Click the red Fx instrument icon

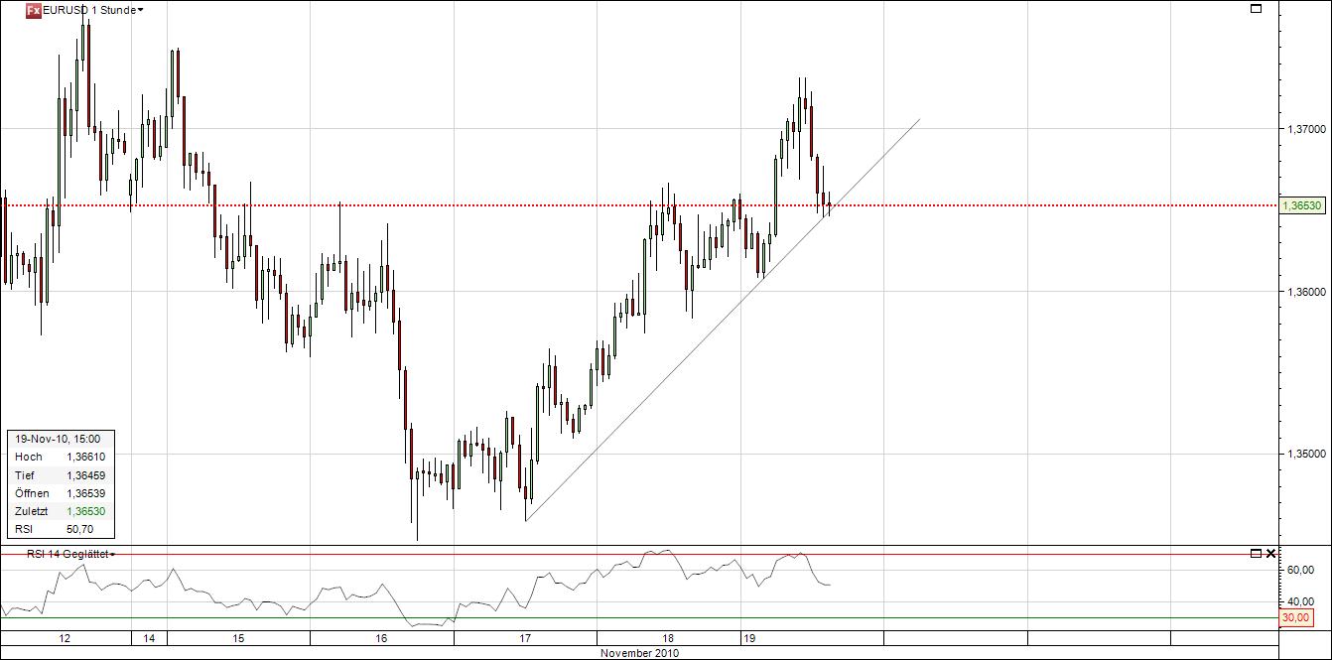(x=33, y=10)
